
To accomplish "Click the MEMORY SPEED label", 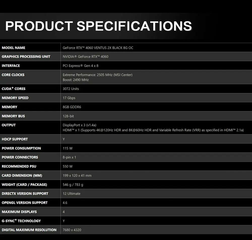I will coord(15,98).
